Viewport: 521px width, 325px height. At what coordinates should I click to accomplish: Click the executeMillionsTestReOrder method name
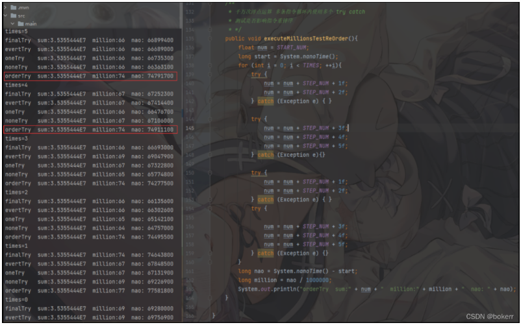point(306,38)
